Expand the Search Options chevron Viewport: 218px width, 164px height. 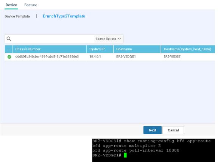tap(120, 39)
